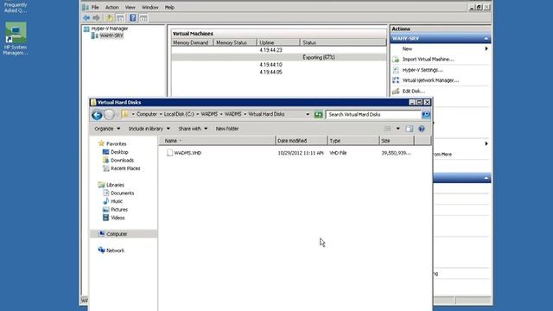
Task: Open Virtual Network Manager... action
Action: point(430,80)
